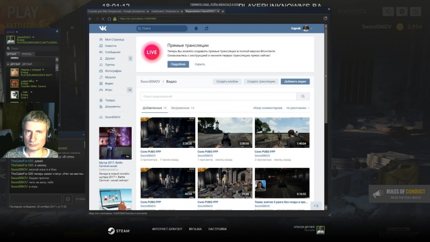
Task: Click the Добавить видео button
Action: (x=295, y=82)
